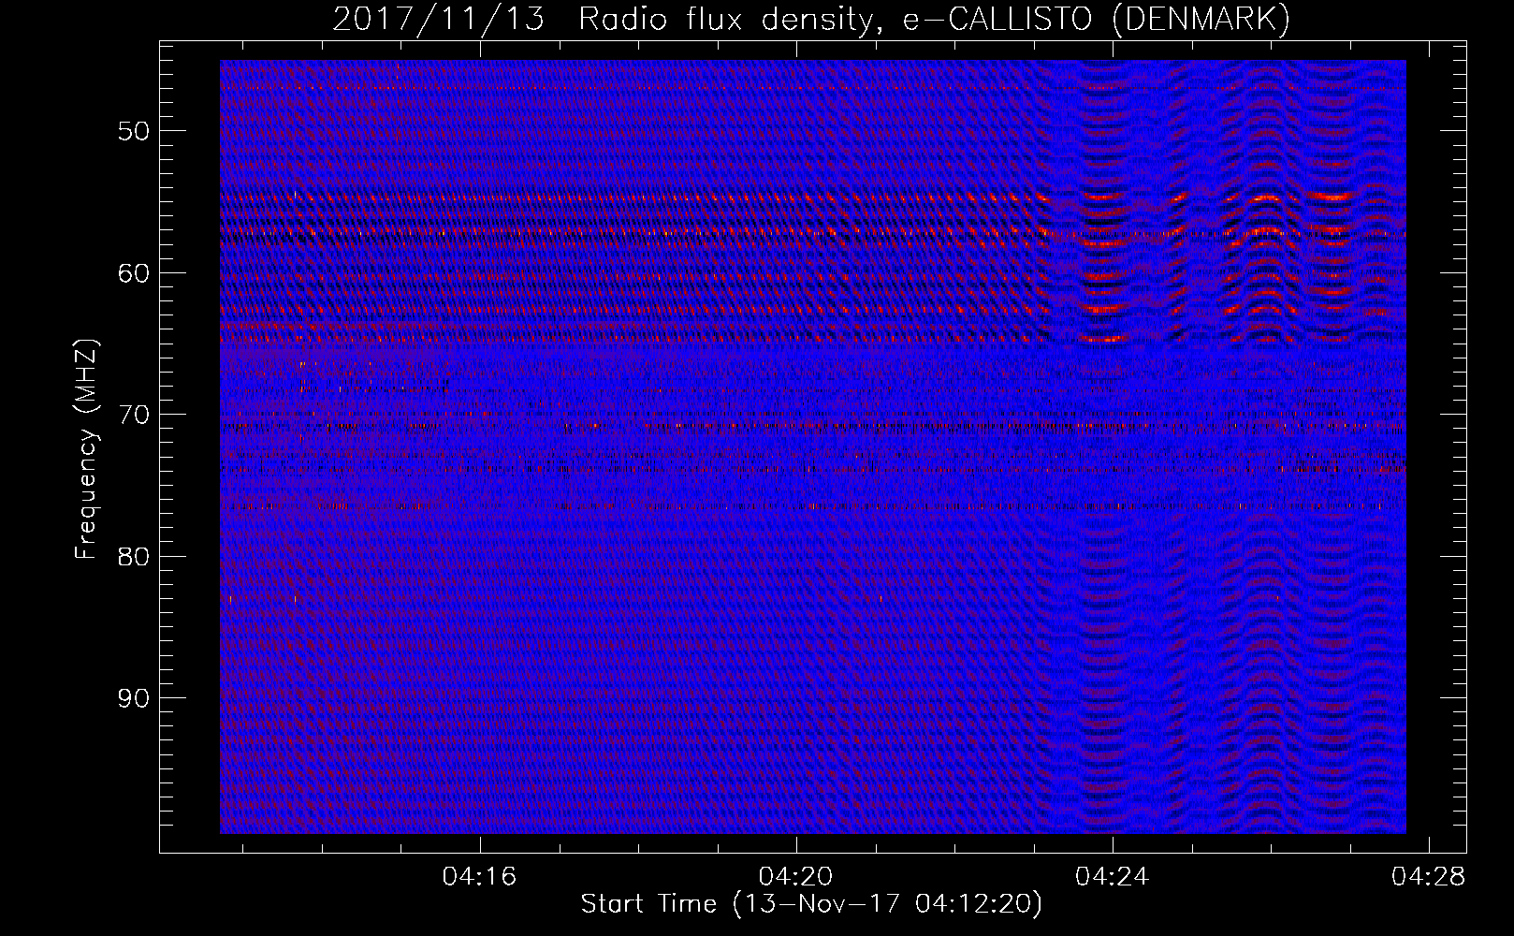The image size is (1514, 936).
Task: Click the 04:28 time tick label
Action: tap(1429, 877)
